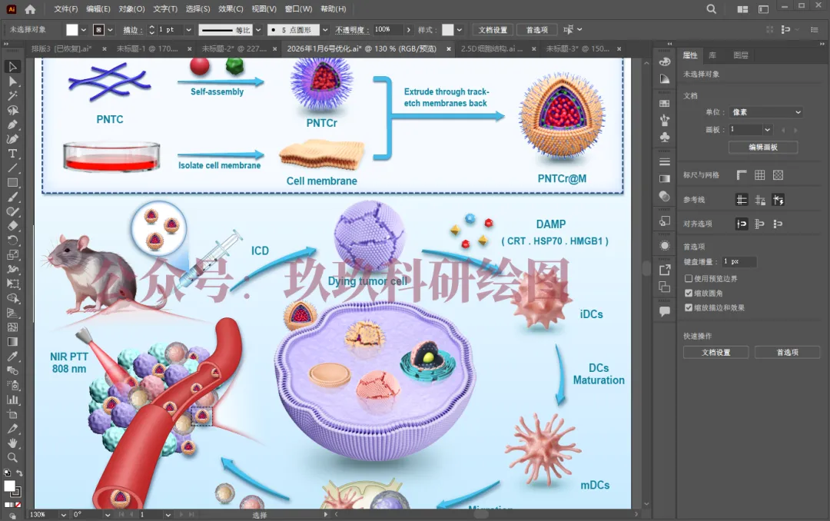Click the fill color swatch in control bar

click(x=72, y=30)
